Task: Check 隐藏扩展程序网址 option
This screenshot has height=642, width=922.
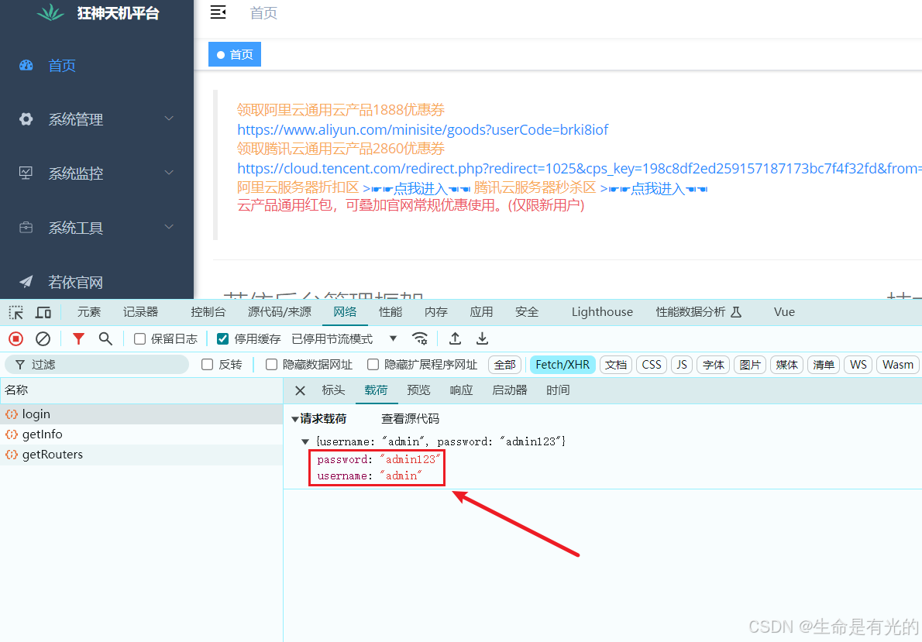Action: coord(373,365)
